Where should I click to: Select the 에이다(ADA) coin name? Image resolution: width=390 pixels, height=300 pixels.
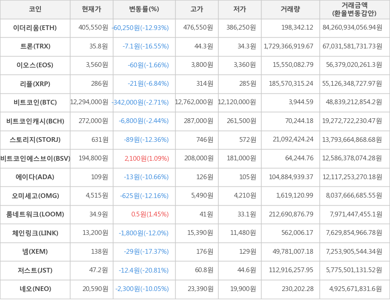coord(35,177)
